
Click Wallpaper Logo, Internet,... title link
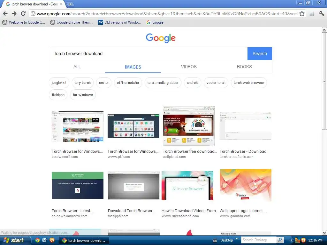243,211
